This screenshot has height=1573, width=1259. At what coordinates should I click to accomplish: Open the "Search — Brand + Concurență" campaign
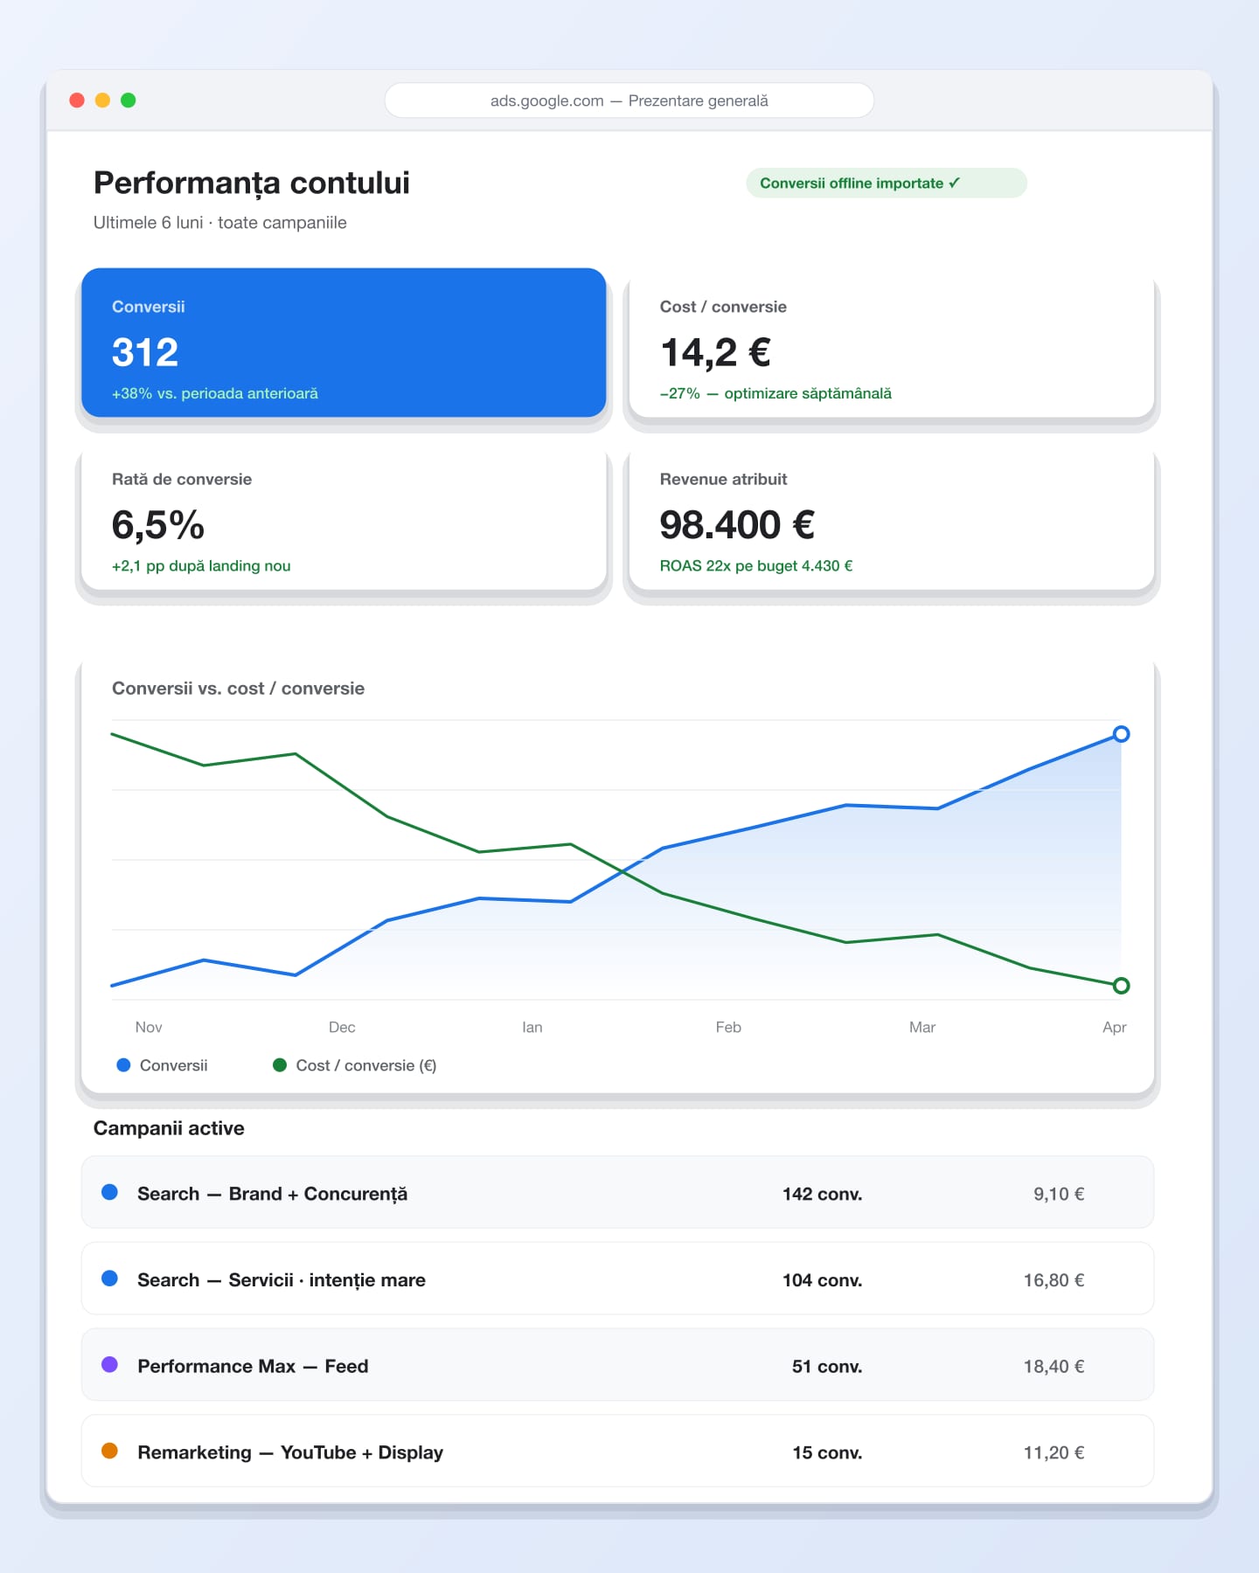617,1192
